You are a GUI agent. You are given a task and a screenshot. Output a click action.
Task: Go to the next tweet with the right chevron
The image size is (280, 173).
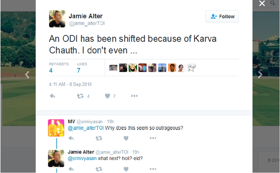pos(260,74)
